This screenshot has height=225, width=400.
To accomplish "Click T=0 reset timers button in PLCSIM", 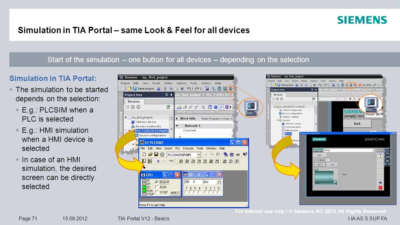I will coord(171,161).
